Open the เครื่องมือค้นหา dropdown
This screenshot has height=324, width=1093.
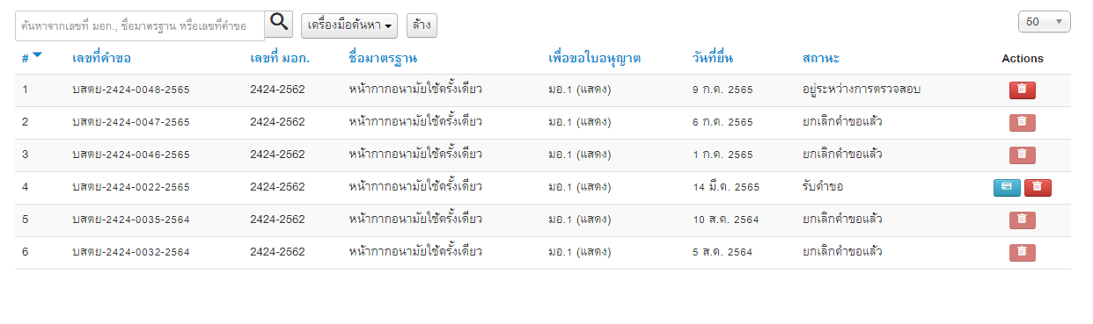click(349, 25)
